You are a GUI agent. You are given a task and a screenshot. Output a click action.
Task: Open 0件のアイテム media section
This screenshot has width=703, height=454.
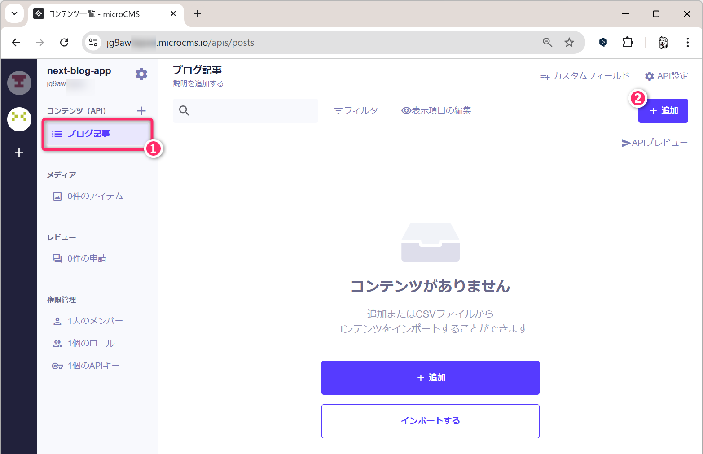[95, 196]
